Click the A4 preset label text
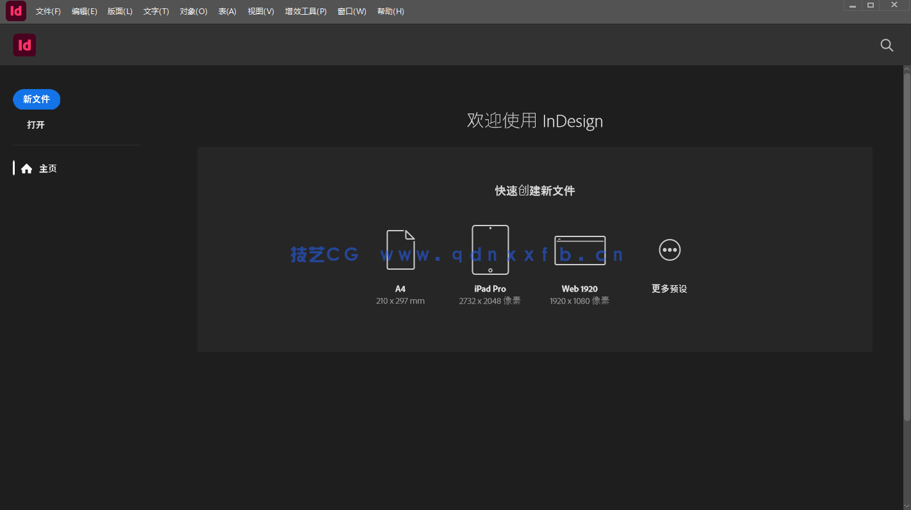The image size is (911, 510). (400, 288)
